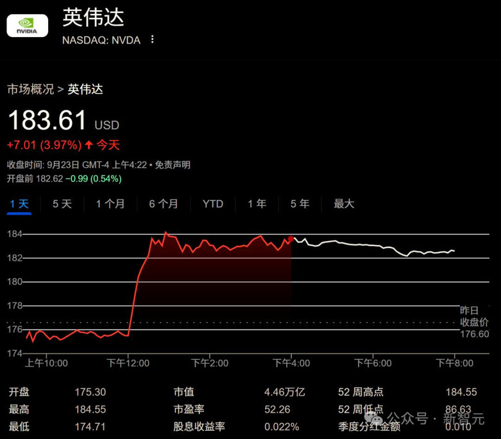
Task: Click the 市值 4.46万亿 value
Action: pos(284,392)
